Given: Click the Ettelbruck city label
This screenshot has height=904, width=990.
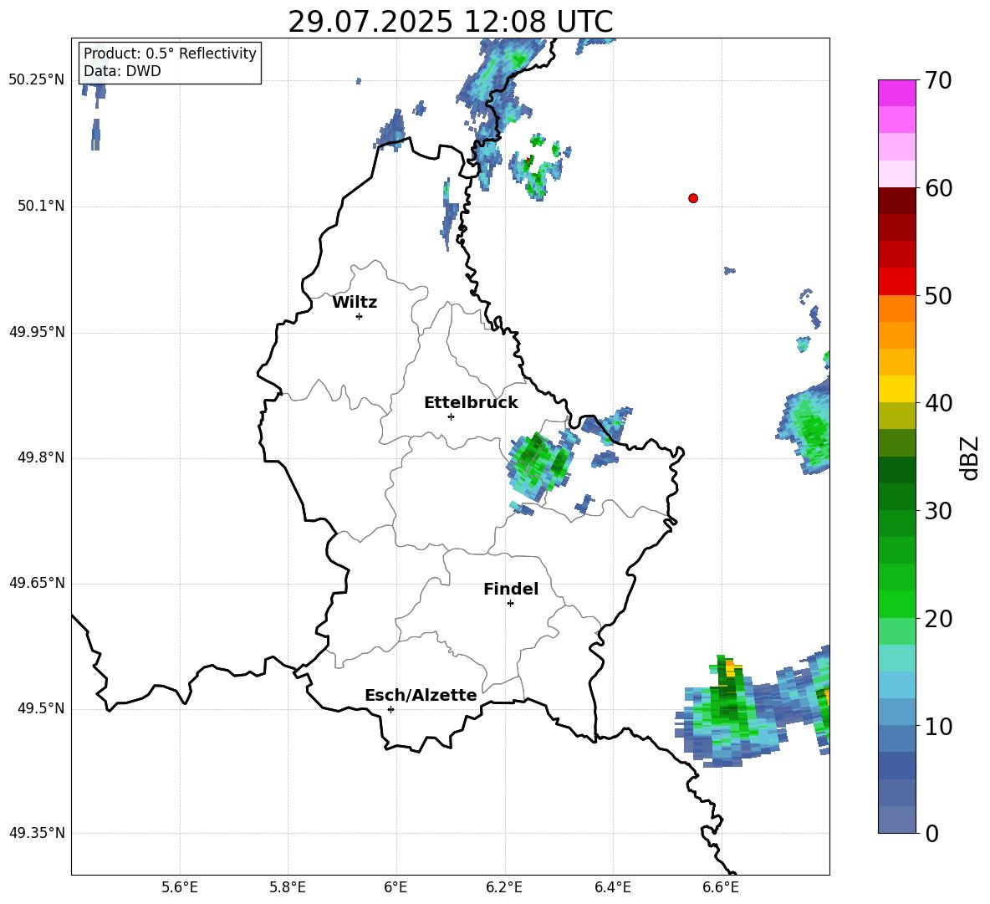Looking at the screenshot, I should pyautogui.click(x=471, y=403).
